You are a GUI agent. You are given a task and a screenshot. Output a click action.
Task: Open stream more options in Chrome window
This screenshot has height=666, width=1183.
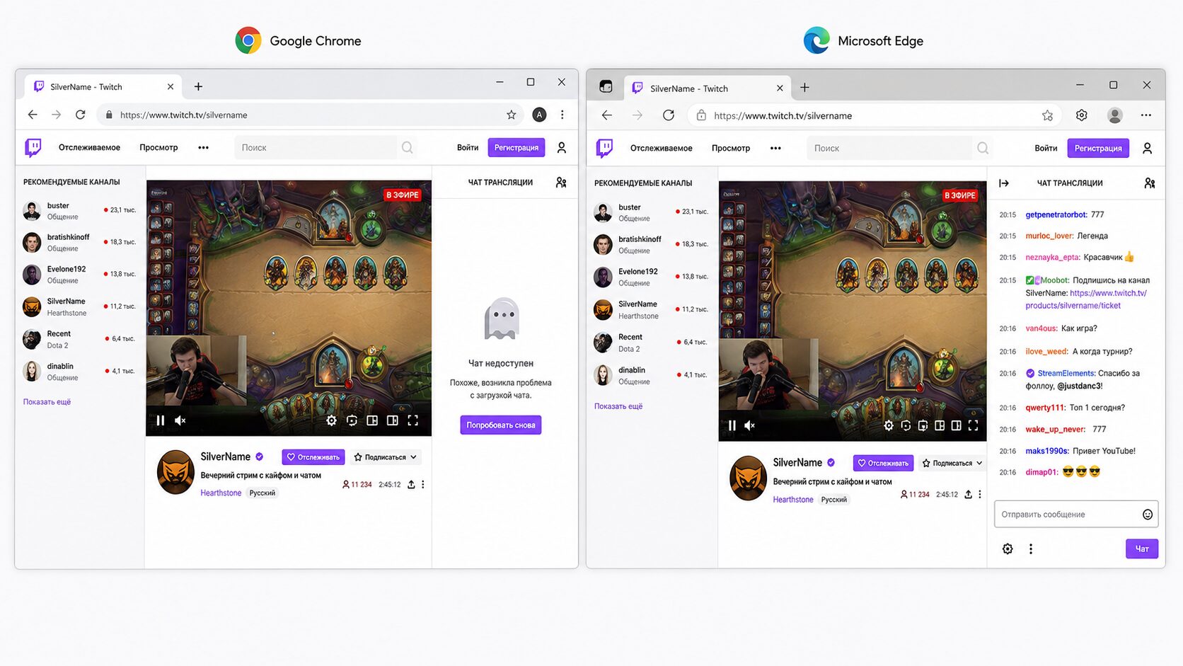pos(423,485)
